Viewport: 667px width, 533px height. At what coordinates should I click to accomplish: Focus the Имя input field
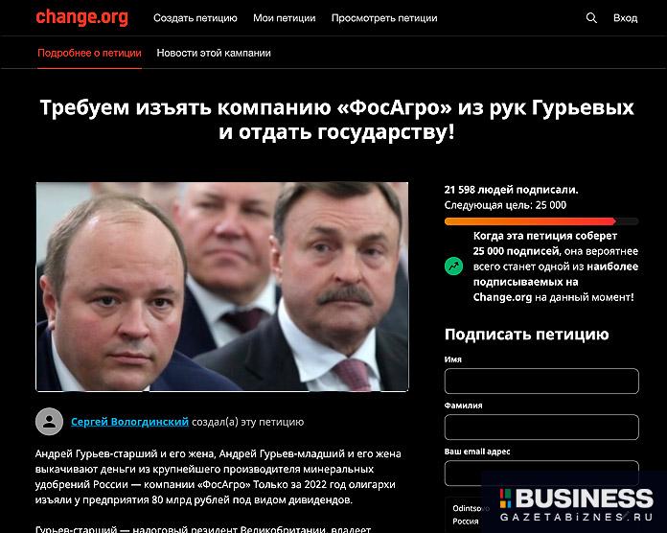click(541, 382)
